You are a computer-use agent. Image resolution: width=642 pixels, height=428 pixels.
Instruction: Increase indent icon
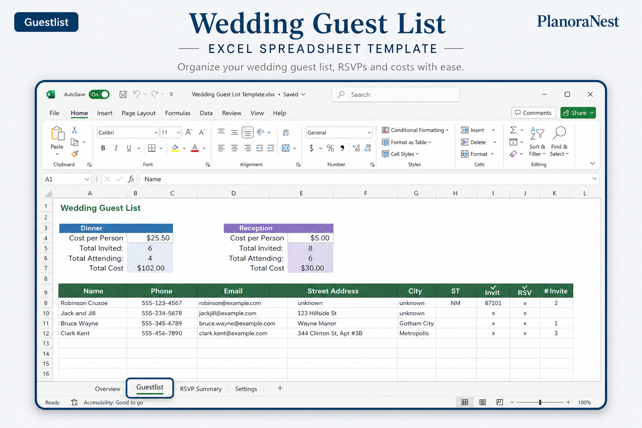271,148
